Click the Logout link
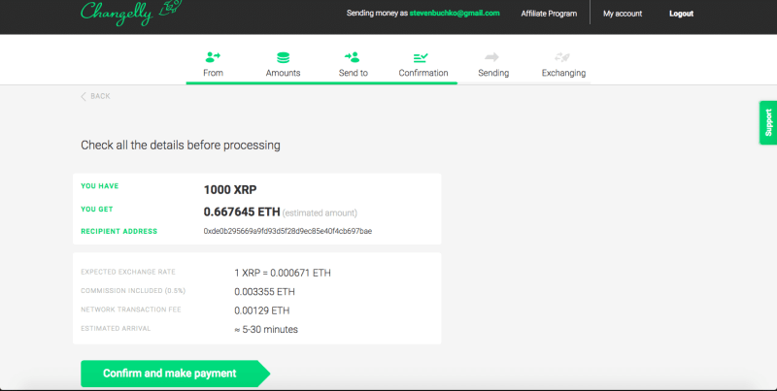777x391 pixels. coord(682,14)
